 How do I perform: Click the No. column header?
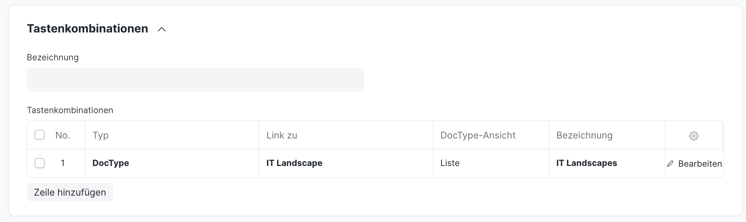[x=63, y=135]
